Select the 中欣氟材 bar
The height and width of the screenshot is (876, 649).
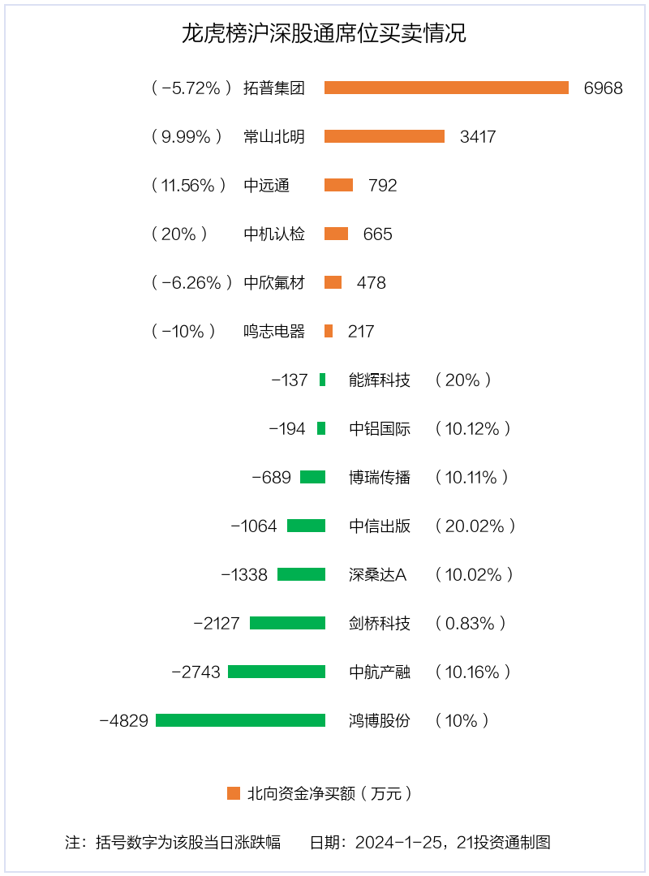pos(333,282)
